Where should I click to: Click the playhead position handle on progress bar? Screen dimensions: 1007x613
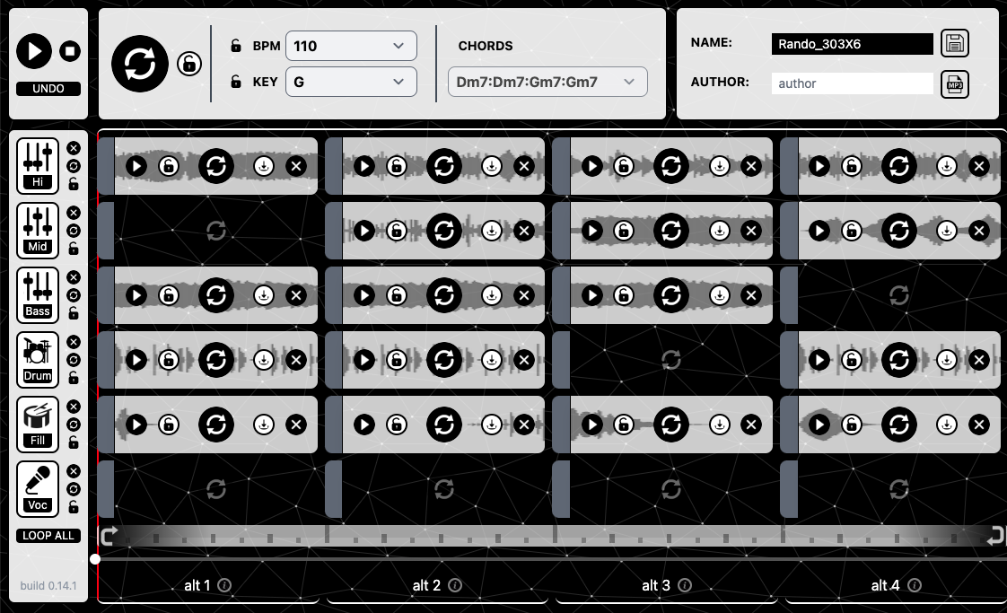point(95,559)
